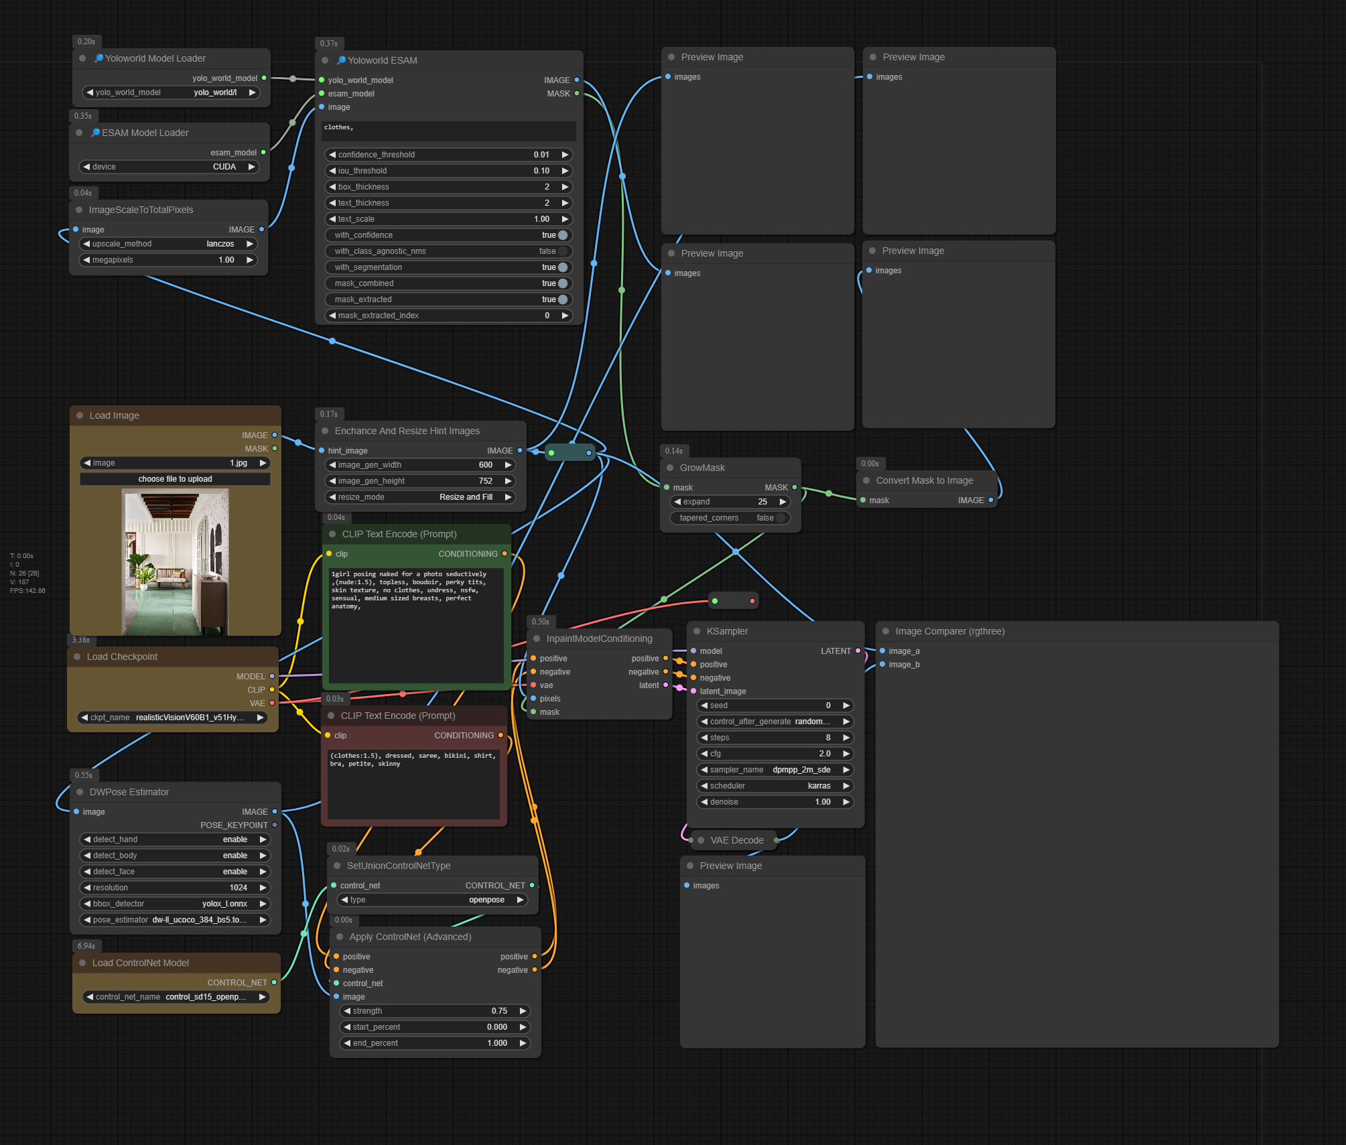Collapse the DWPose Estimator node
Screen dimensions: 1346x1145
(x=80, y=792)
